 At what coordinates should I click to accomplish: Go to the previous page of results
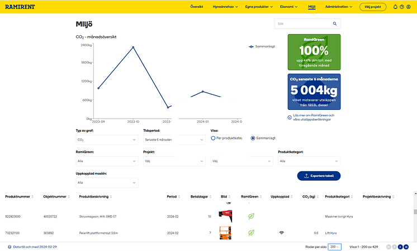(395, 247)
